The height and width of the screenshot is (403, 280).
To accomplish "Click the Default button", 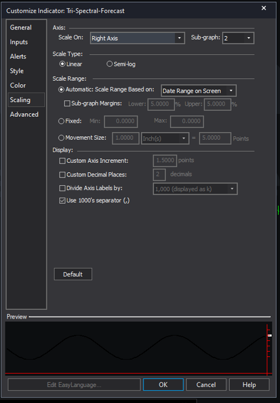I will 73,274.
